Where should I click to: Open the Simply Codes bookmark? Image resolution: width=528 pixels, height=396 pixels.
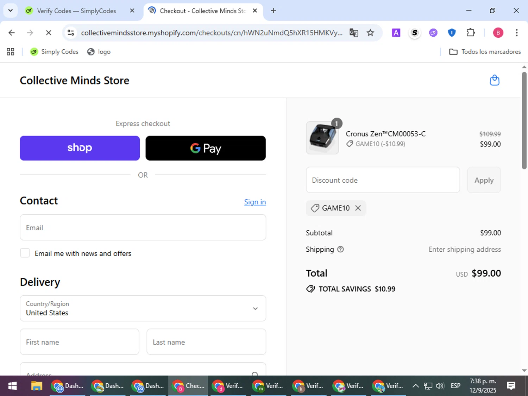[54, 52]
